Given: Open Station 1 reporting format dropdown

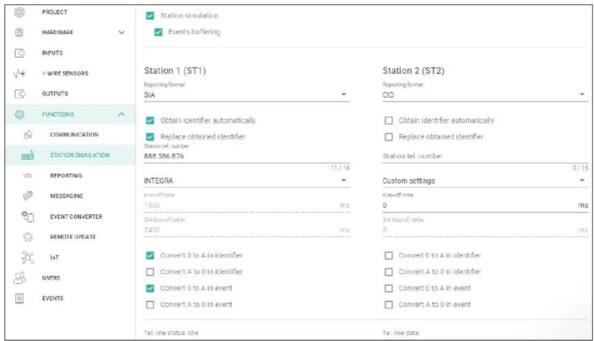Looking at the screenshot, I should [246, 95].
